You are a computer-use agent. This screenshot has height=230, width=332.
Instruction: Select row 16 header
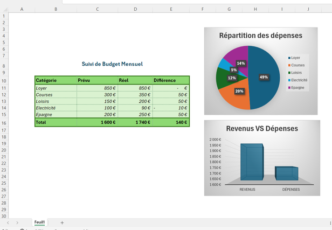[x=4, y=123]
